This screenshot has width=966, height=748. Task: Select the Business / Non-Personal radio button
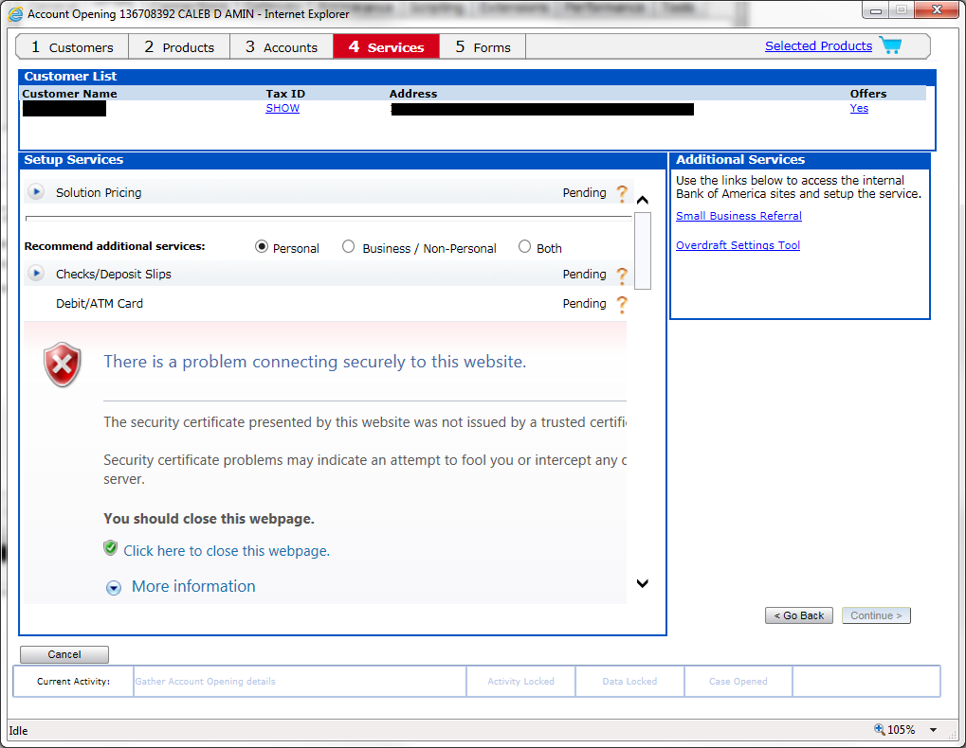click(x=349, y=247)
